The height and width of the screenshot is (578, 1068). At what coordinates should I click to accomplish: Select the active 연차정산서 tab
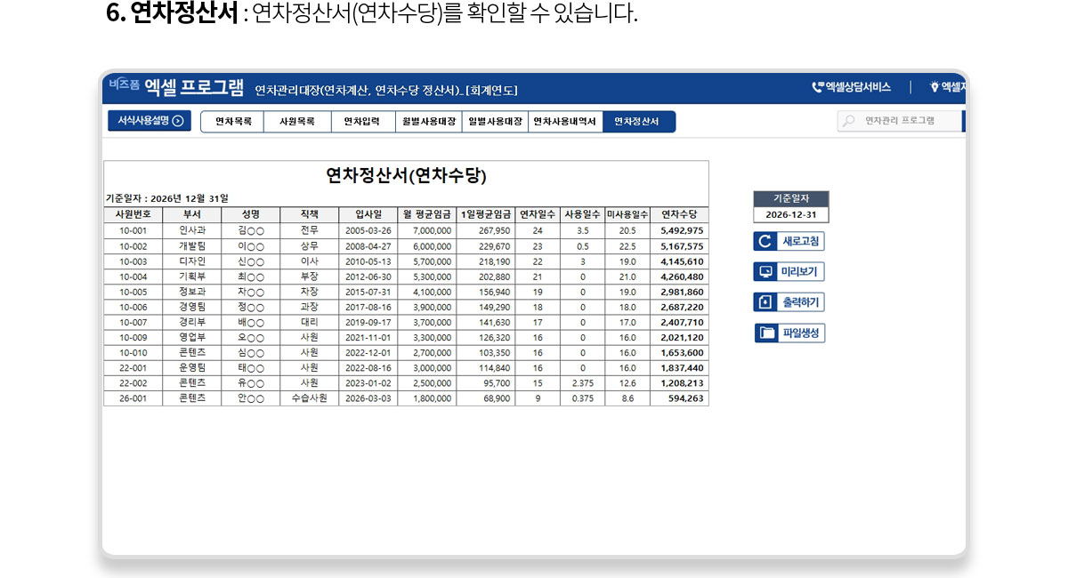click(637, 122)
